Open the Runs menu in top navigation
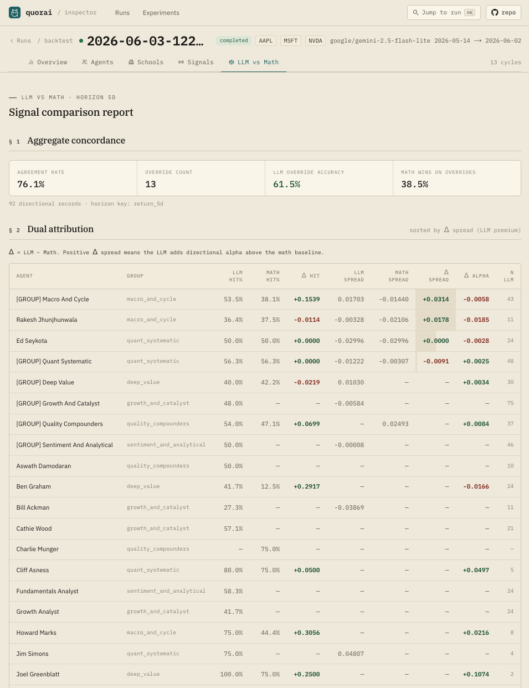Screen dimensions: 529x688 pos(122,13)
